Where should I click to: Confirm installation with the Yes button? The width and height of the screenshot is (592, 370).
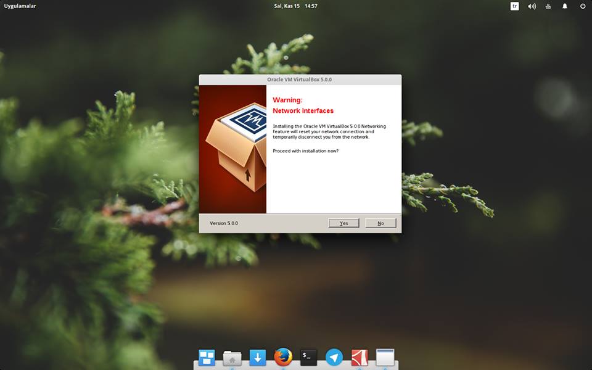tap(343, 223)
